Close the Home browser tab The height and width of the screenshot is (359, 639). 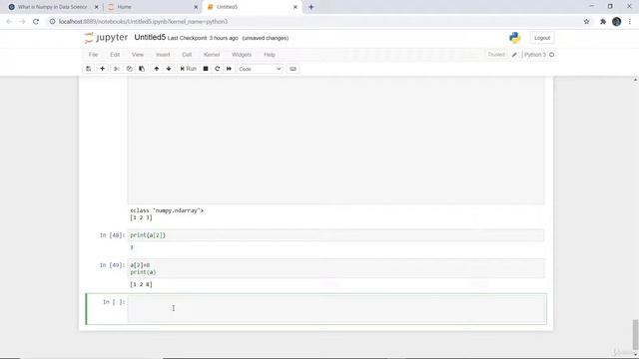pyautogui.click(x=196, y=7)
